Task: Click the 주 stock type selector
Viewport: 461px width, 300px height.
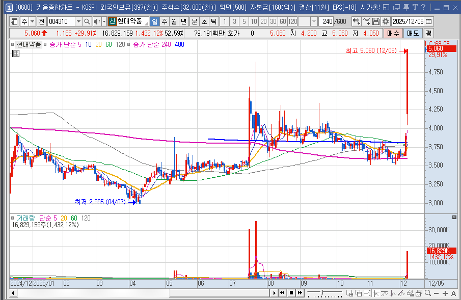Action: point(24,21)
